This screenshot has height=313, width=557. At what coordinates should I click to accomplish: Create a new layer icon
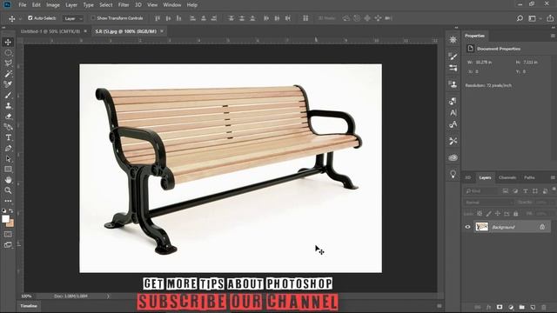(533, 307)
